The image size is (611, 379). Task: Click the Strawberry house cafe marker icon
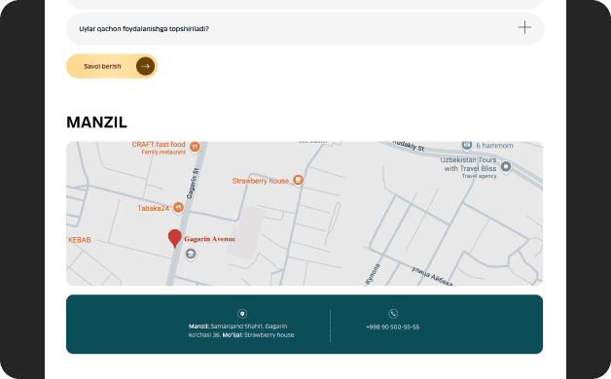[x=299, y=180]
